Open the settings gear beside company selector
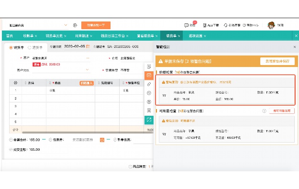The width and height of the screenshot is (299, 189). 75,25
